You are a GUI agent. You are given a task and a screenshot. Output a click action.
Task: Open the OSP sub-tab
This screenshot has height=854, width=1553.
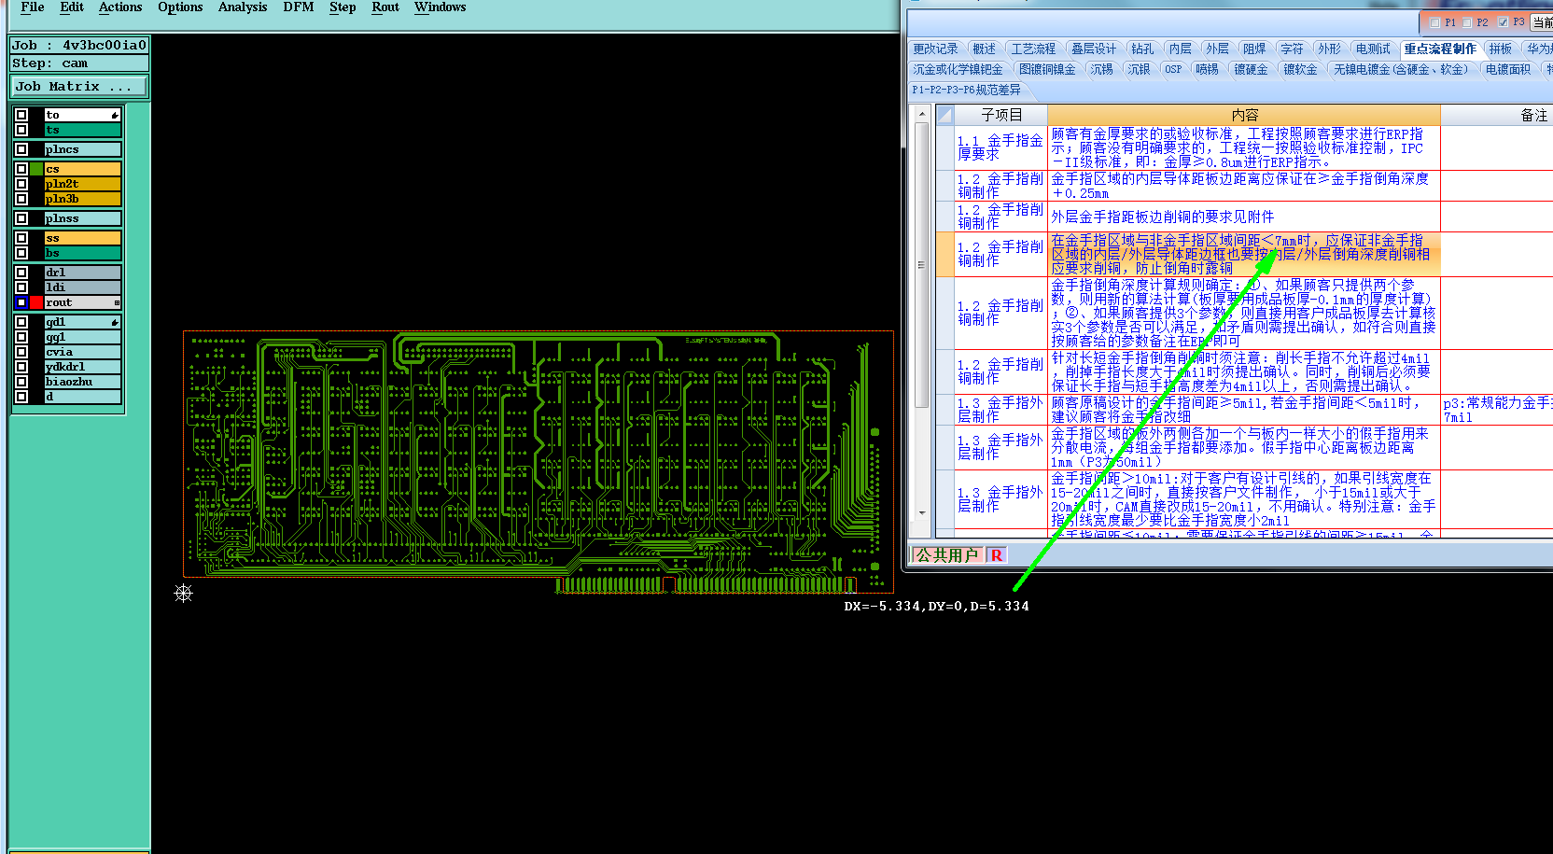(x=1173, y=69)
